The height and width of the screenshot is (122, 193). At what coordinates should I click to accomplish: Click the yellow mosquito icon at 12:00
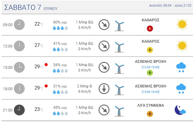[x=150, y=50]
